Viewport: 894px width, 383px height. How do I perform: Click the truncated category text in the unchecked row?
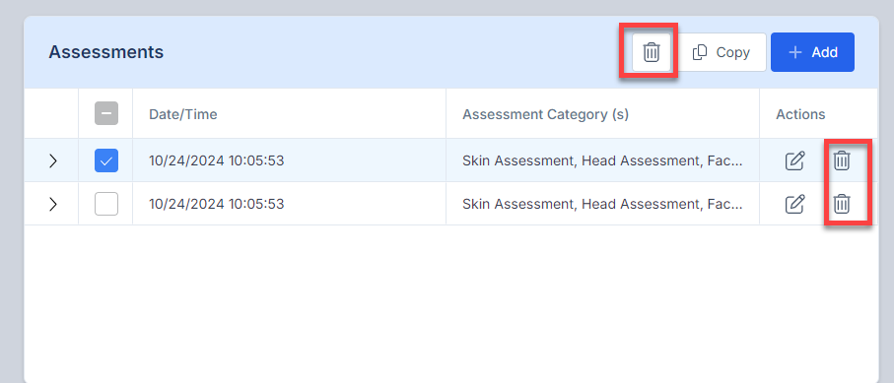[x=602, y=204]
